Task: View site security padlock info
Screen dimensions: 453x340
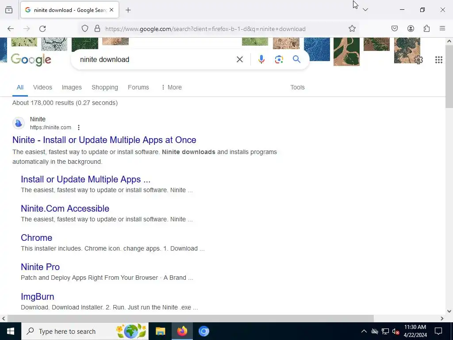Action: click(x=97, y=29)
